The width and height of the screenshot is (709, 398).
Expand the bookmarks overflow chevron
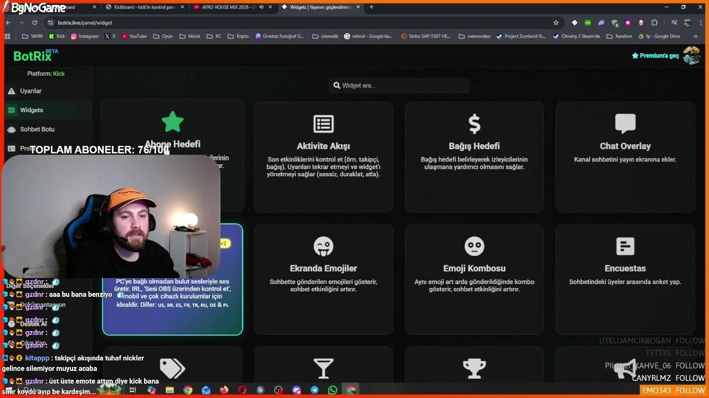coord(696,36)
